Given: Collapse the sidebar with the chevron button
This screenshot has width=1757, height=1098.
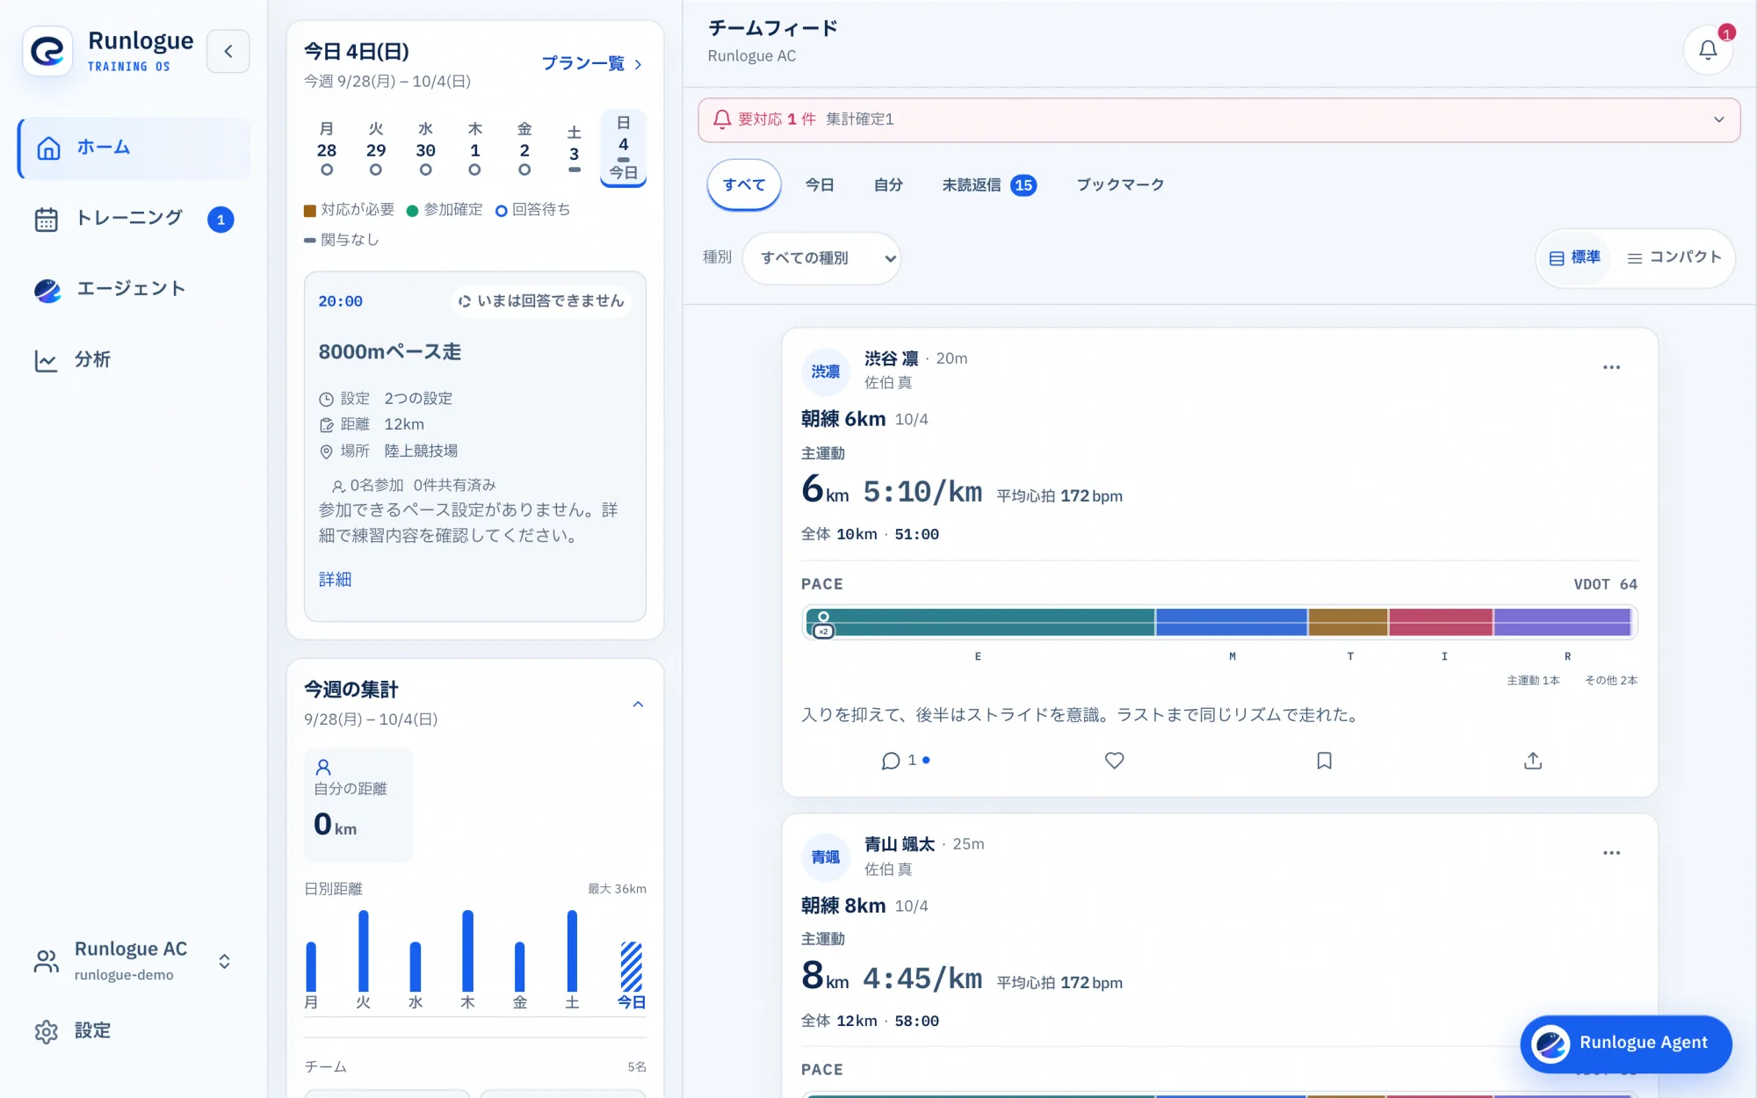Looking at the screenshot, I should [228, 51].
